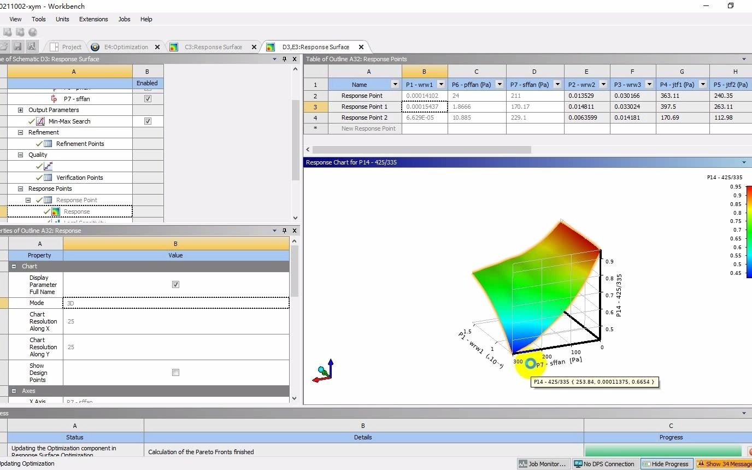This screenshot has width=752, height=470.
Task: Click the save-as toolbar icon beside save
Action: [x=31, y=46]
